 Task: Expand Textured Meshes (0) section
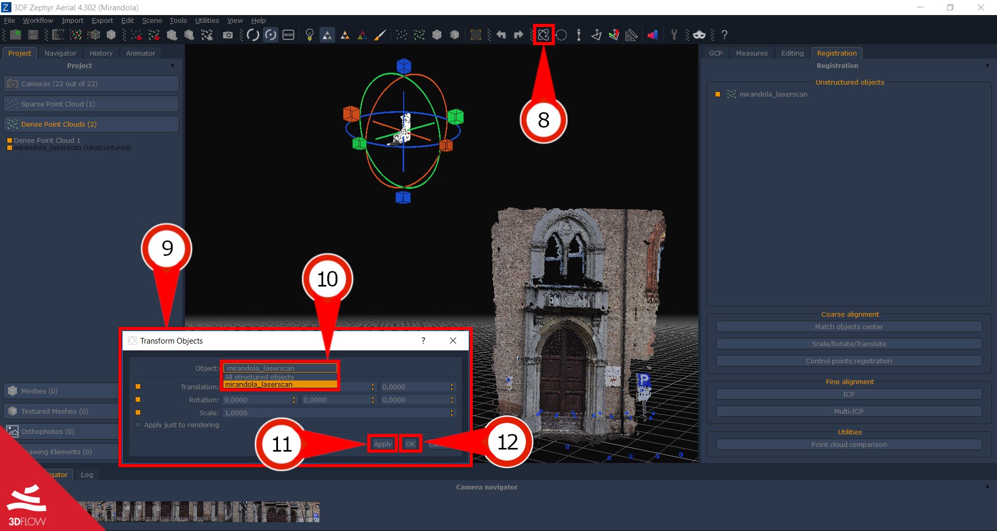coord(61,411)
